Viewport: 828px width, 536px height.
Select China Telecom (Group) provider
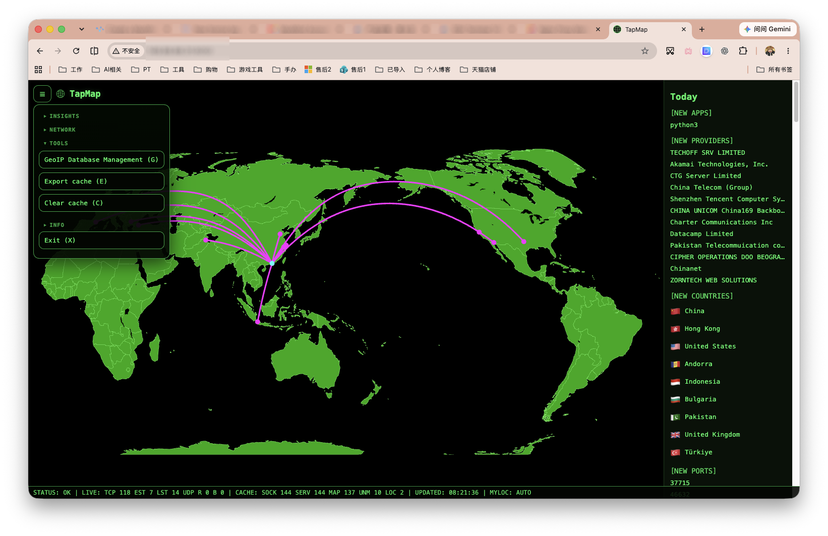point(711,188)
